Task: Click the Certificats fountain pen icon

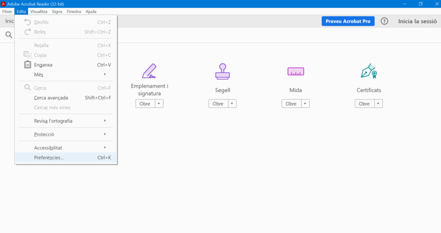Action: pos(369,71)
